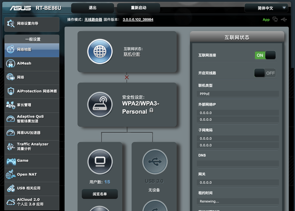
Task: Click the client count 15
Action: pos(107,182)
